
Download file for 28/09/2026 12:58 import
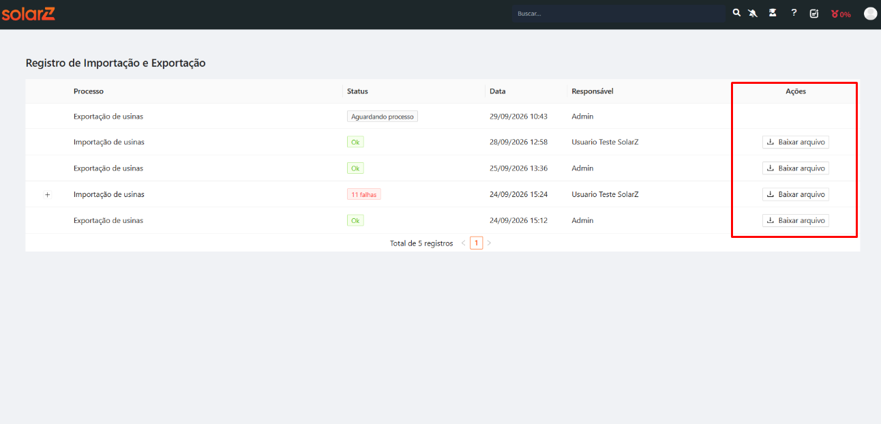pyautogui.click(x=796, y=142)
